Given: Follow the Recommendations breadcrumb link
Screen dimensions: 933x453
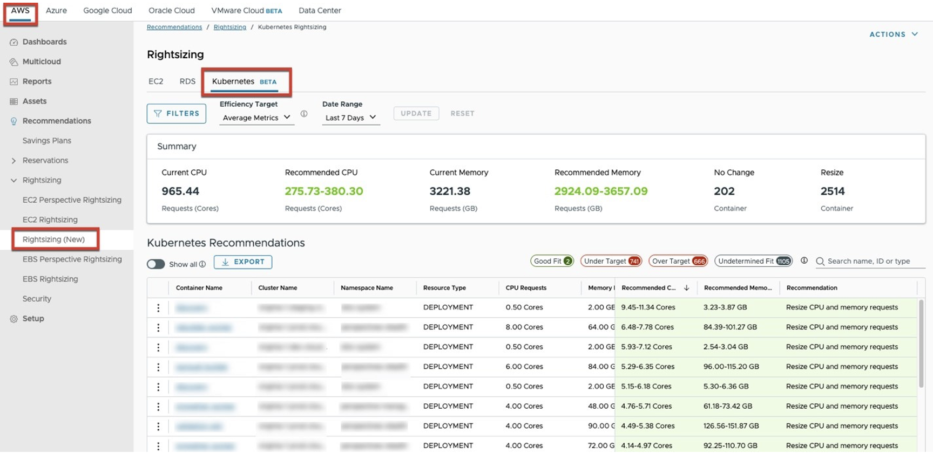Looking at the screenshot, I should coord(174,27).
